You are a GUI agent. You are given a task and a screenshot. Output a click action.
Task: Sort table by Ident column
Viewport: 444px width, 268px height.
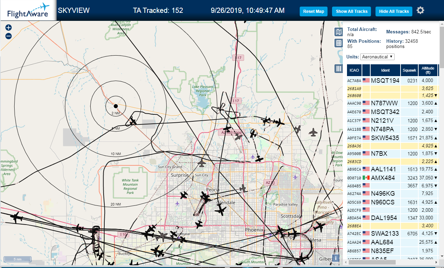coord(386,70)
